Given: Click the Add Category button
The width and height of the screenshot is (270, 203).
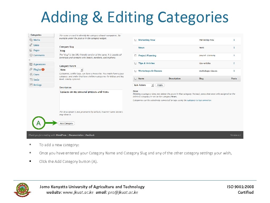Looking at the screenshot, I should tap(66, 123).
